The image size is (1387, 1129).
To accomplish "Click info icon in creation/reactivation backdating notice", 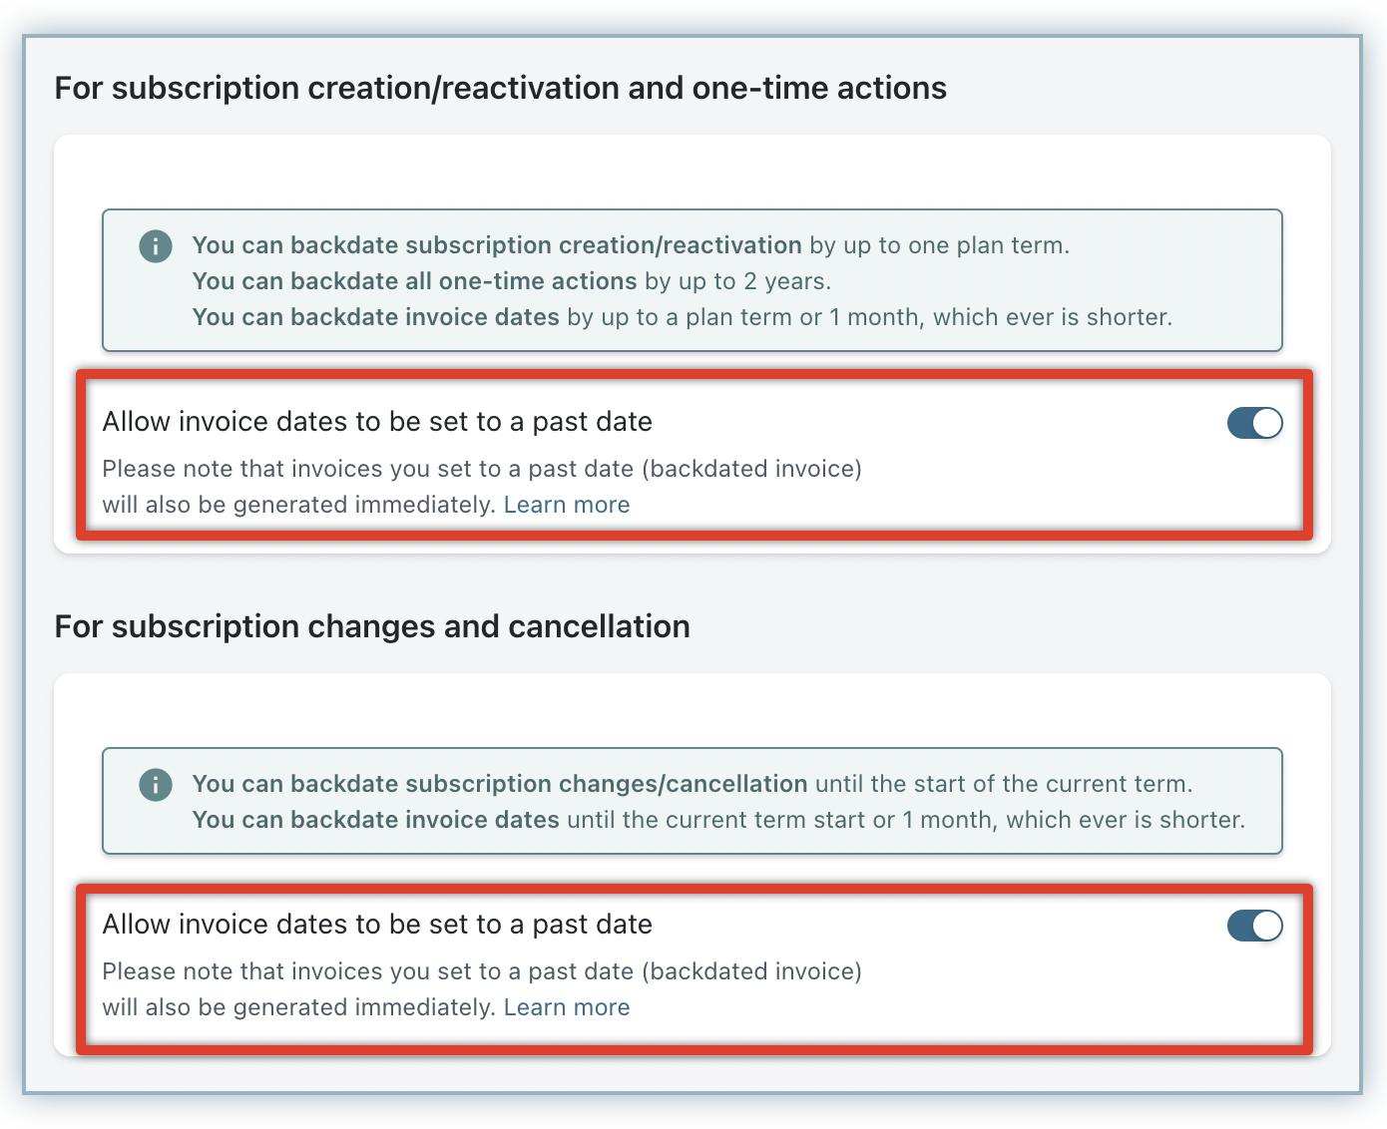I will click(x=156, y=245).
